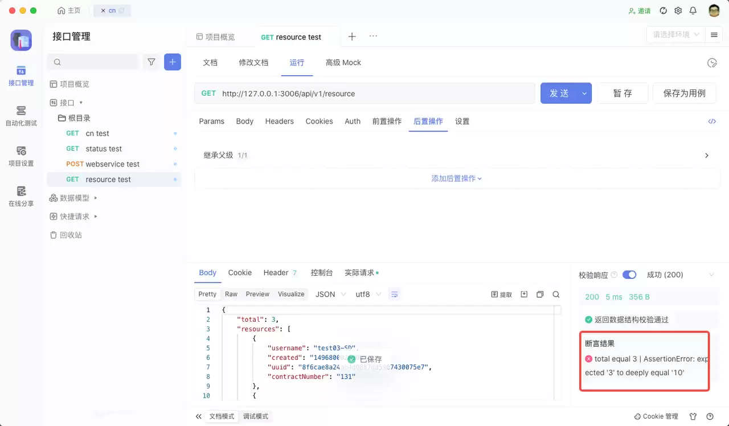Viewport: 729px width, 426px height.
Task: Open the response Cookie tab
Action: 240,273
